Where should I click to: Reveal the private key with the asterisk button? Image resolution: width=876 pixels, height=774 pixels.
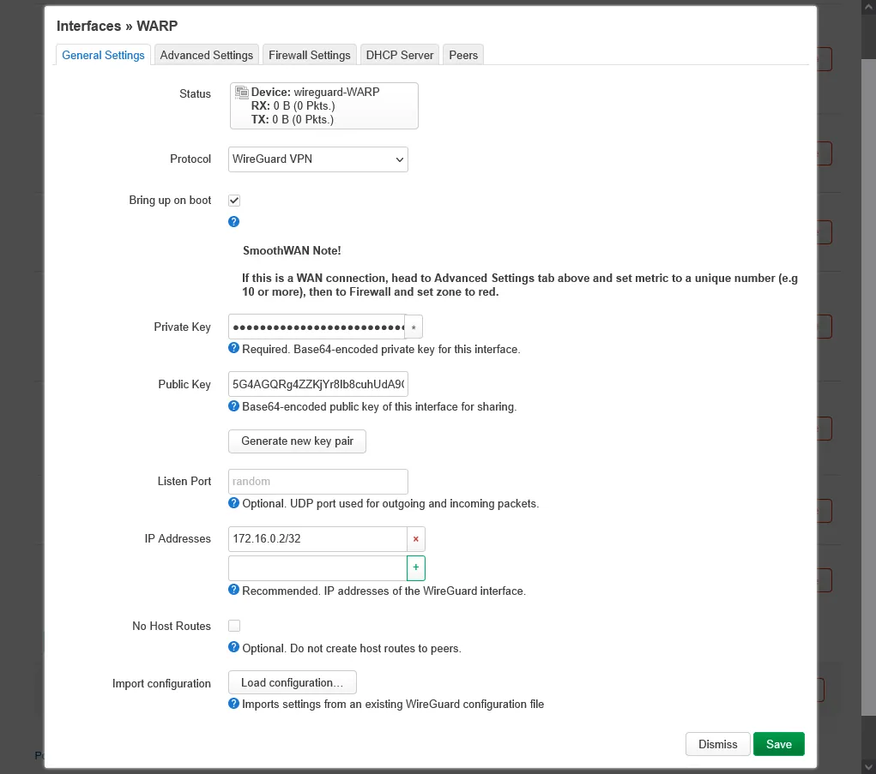coord(414,327)
